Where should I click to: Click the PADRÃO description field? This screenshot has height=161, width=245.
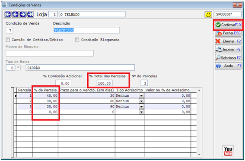pyautogui.click(x=80, y=68)
